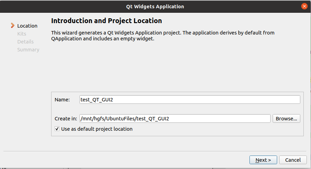Cancel the project wizard
The width and height of the screenshot is (311, 169).
pos(293,160)
